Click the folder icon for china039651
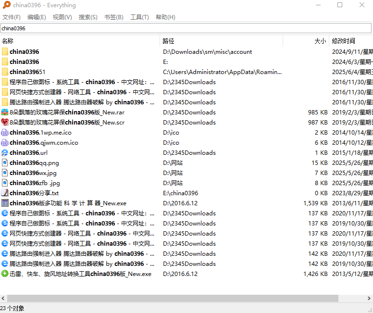Viewport: 373px width, 313px height. (x=5, y=72)
